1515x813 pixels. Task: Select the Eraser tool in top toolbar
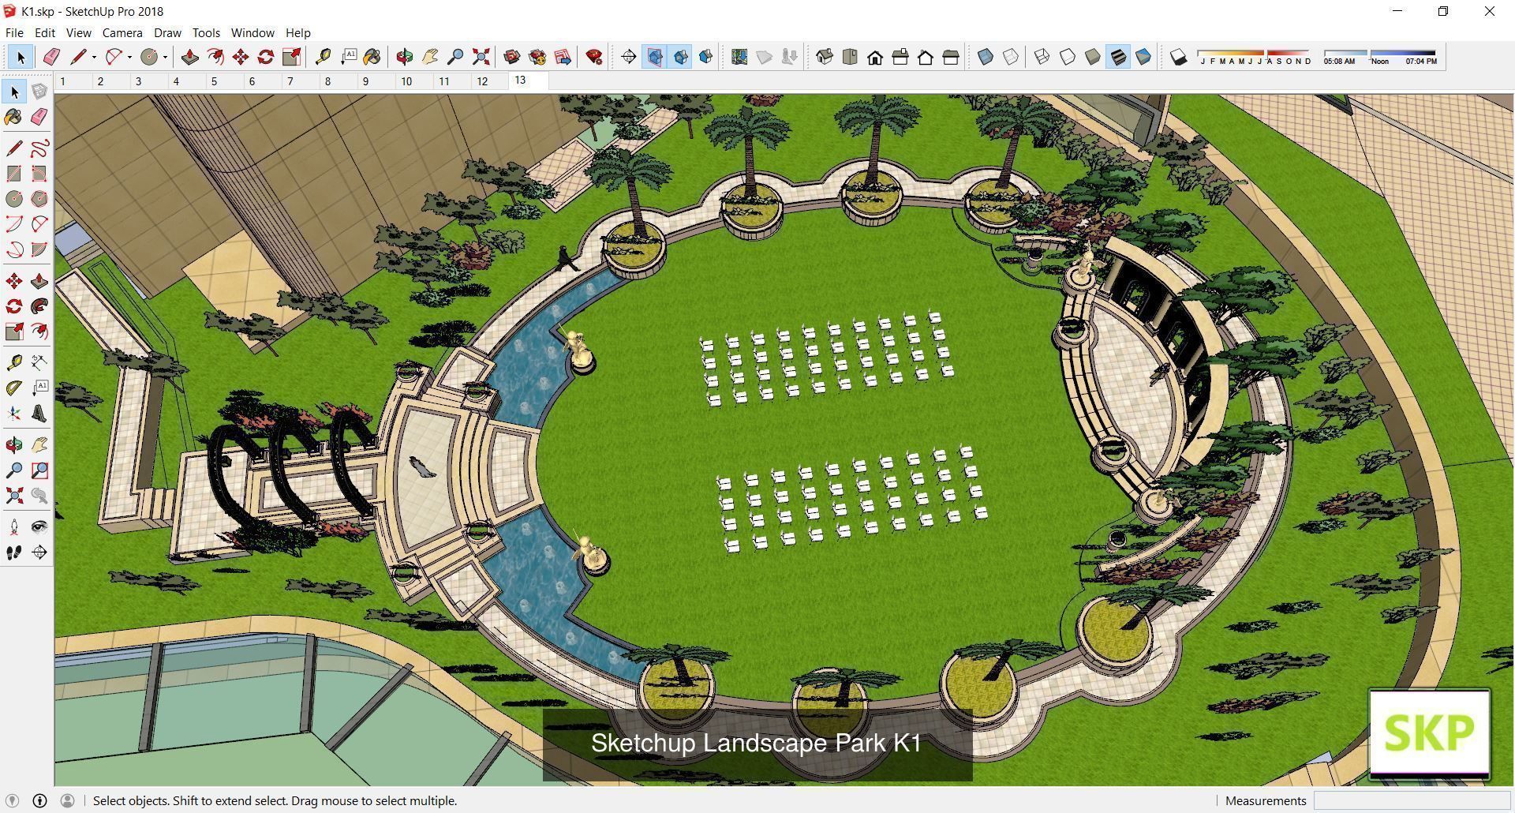click(51, 57)
